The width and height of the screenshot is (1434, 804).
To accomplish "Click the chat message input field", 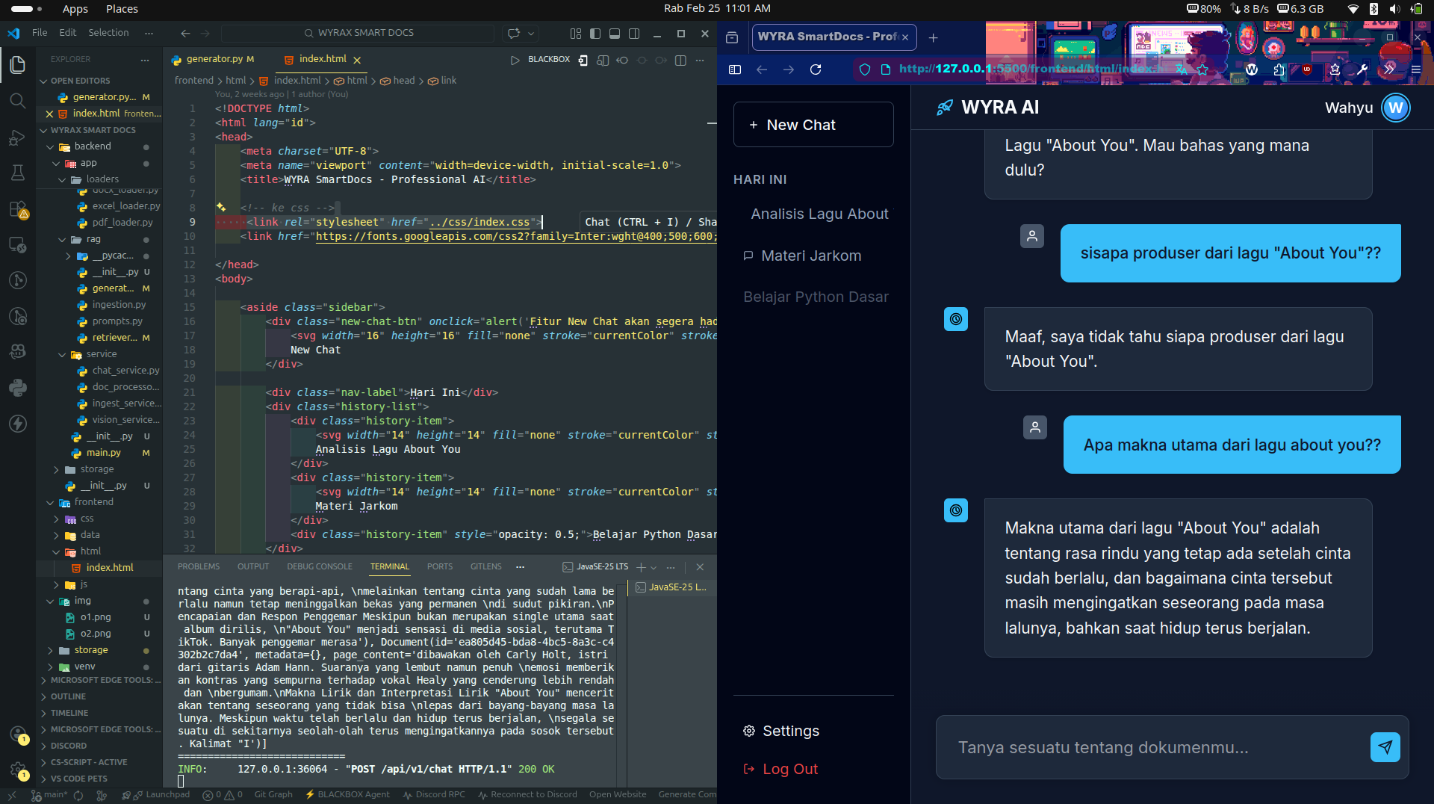I will pos(1150,747).
